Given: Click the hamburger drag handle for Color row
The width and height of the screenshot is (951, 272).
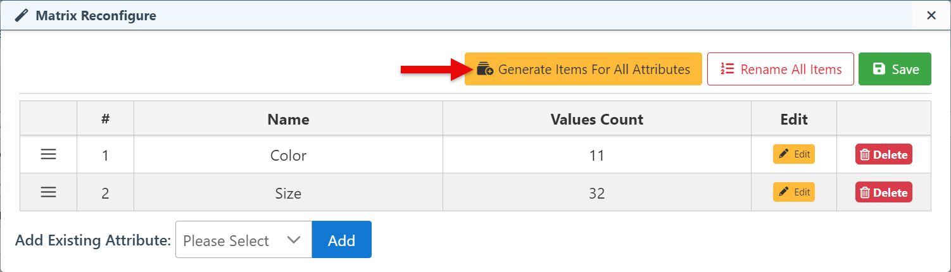Looking at the screenshot, I should tap(49, 154).
